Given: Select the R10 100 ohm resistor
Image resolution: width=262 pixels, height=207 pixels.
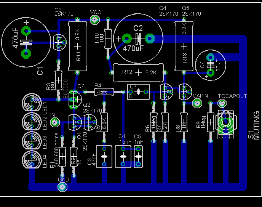Looking at the screenshot, I should pos(108,39).
